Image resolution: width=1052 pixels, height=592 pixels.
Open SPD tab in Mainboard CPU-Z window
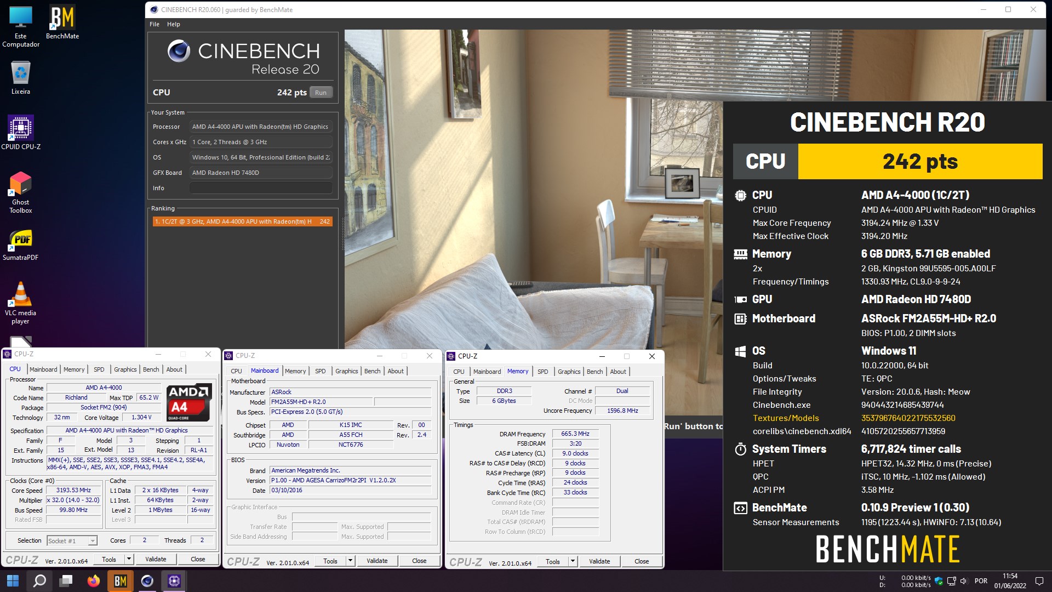click(321, 371)
